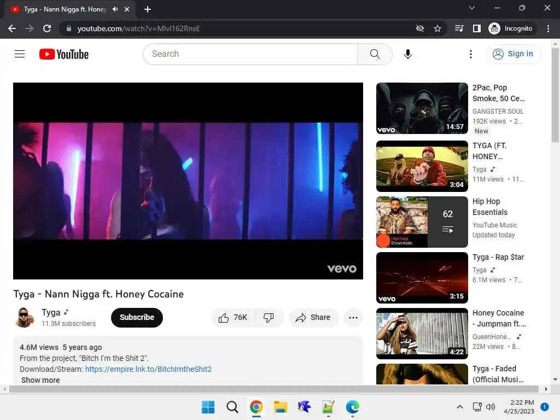View site info lock icon
The width and height of the screenshot is (560, 420).
(69, 28)
